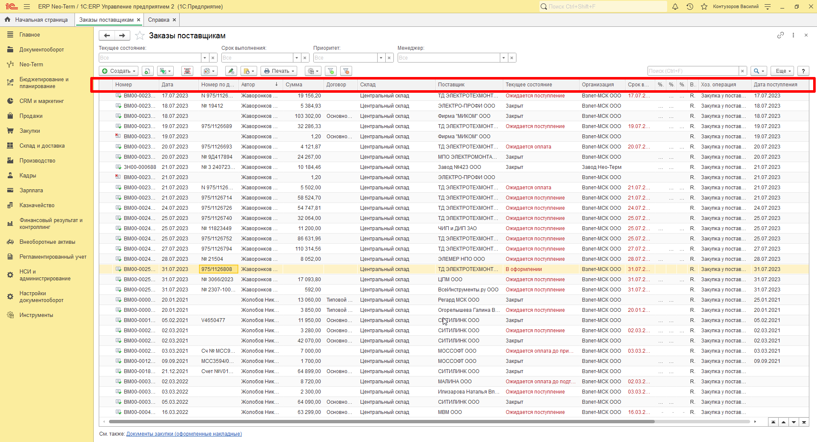This screenshot has height=442, width=817.
Task: Click the edit/change selected documents icon
Action: [x=231, y=71]
